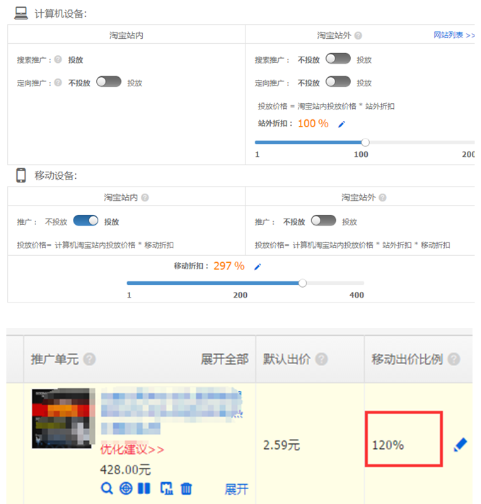The image size is (481, 504).
Task: Click the magnifier search icon under 428.00元
Action: pos(107,488)
